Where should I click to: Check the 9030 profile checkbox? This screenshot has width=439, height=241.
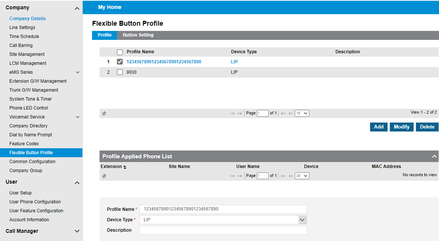pos(120,72)
